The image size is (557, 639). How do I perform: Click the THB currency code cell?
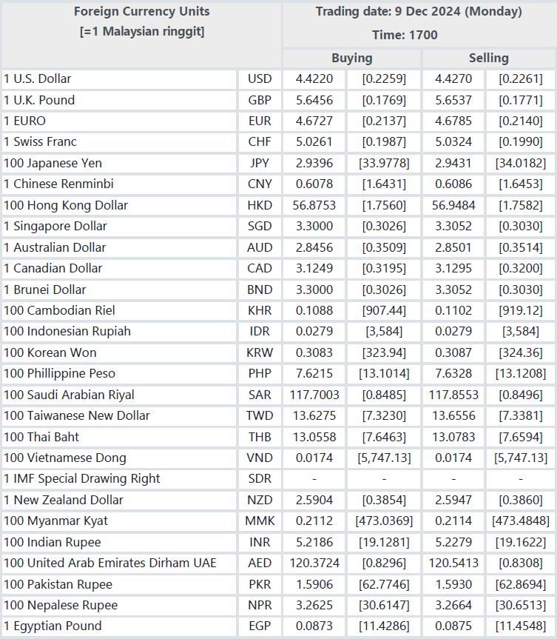260,437
